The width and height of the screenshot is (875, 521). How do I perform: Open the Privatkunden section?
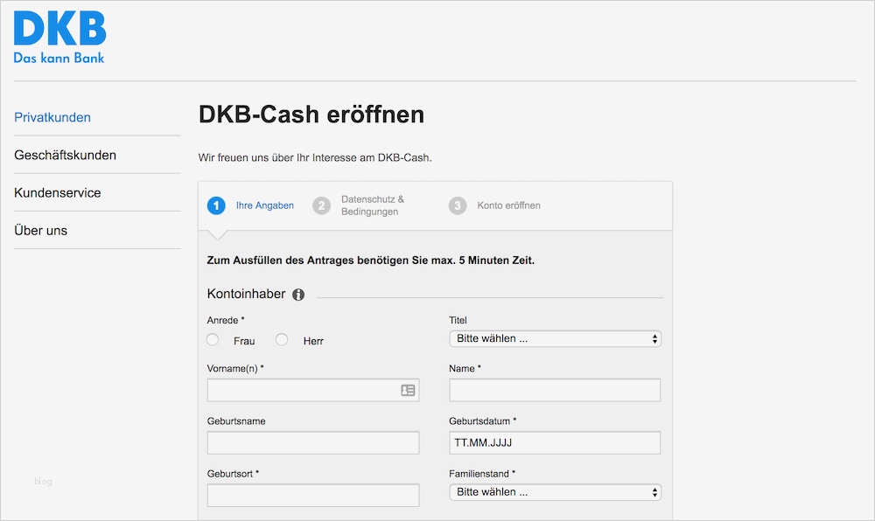(52, 117)
